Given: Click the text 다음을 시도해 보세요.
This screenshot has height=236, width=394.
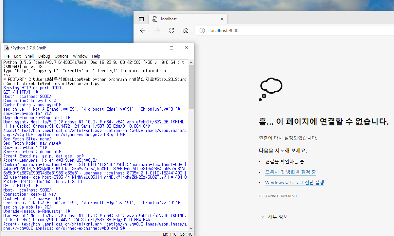Looking at the screenshot, I should (283, 151).
